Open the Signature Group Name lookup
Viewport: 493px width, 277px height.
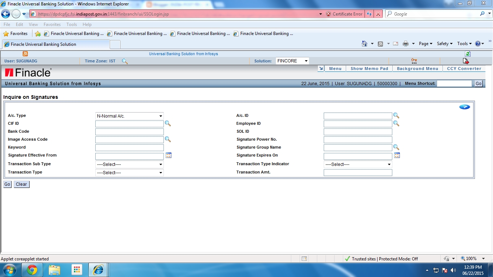pos(396,147)
